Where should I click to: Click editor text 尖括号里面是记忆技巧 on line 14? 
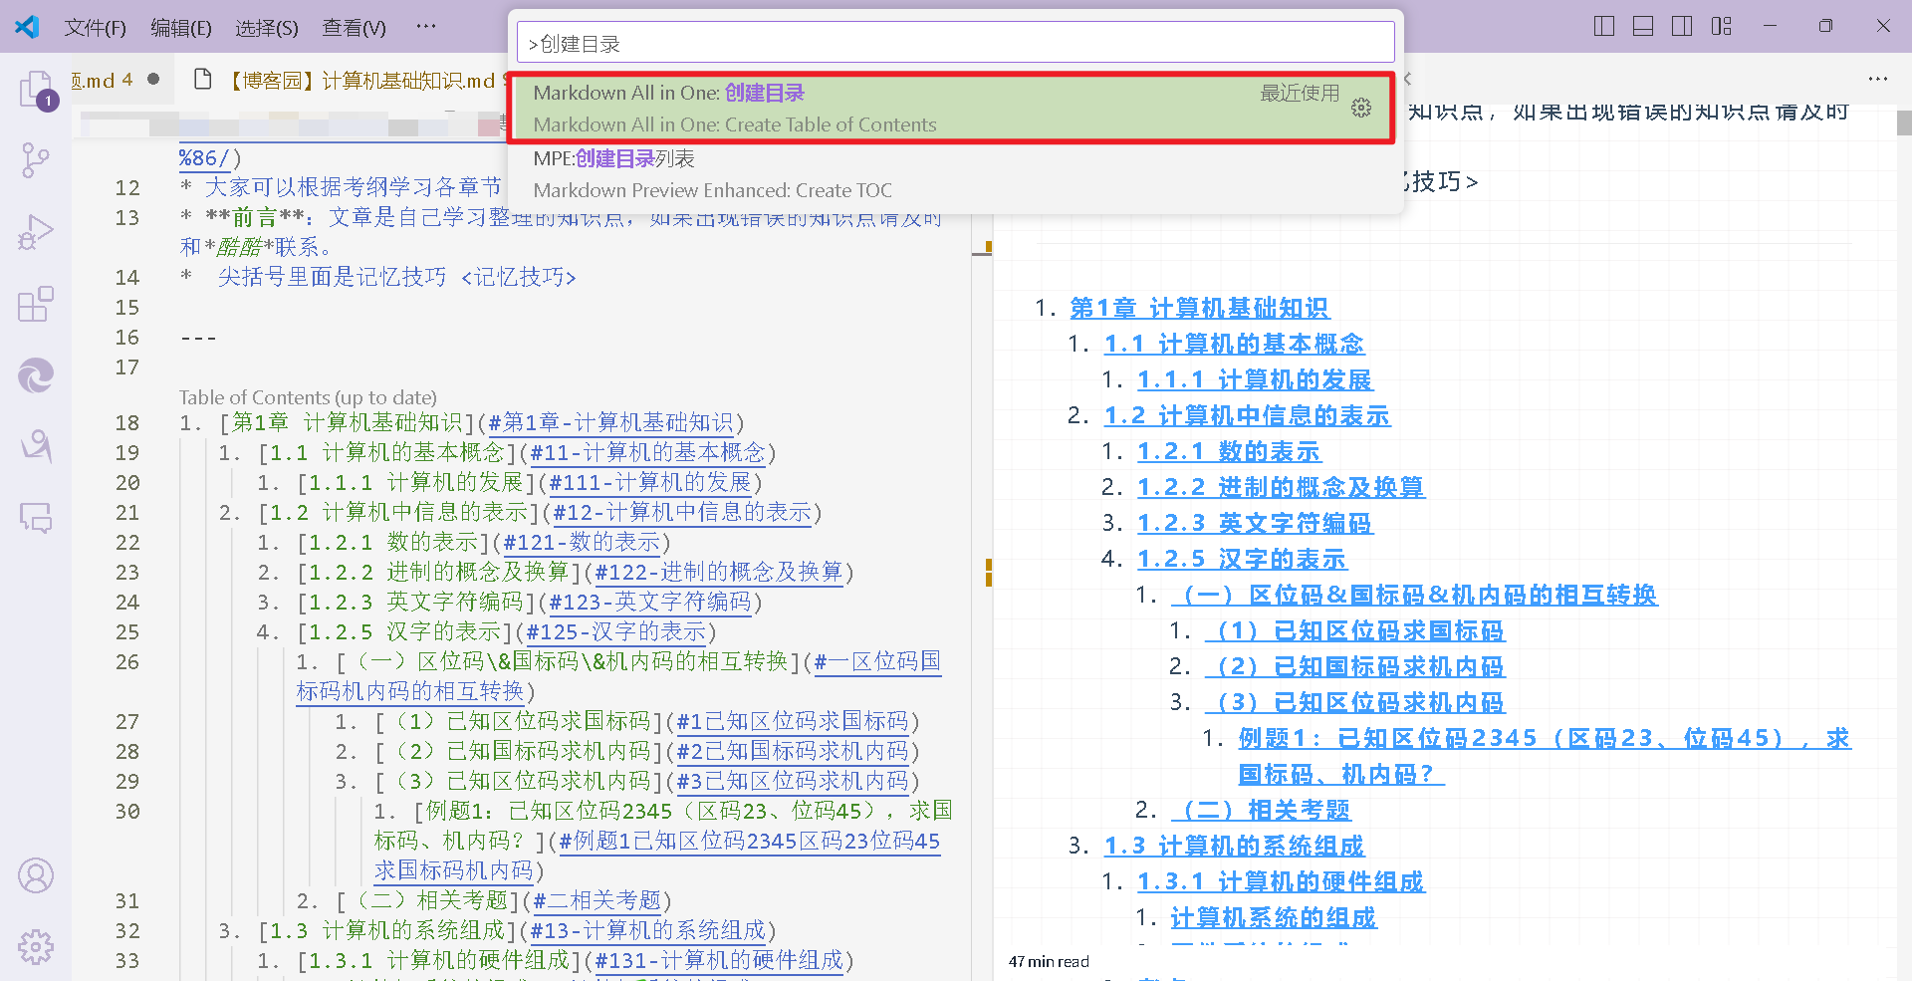(333, 277)
